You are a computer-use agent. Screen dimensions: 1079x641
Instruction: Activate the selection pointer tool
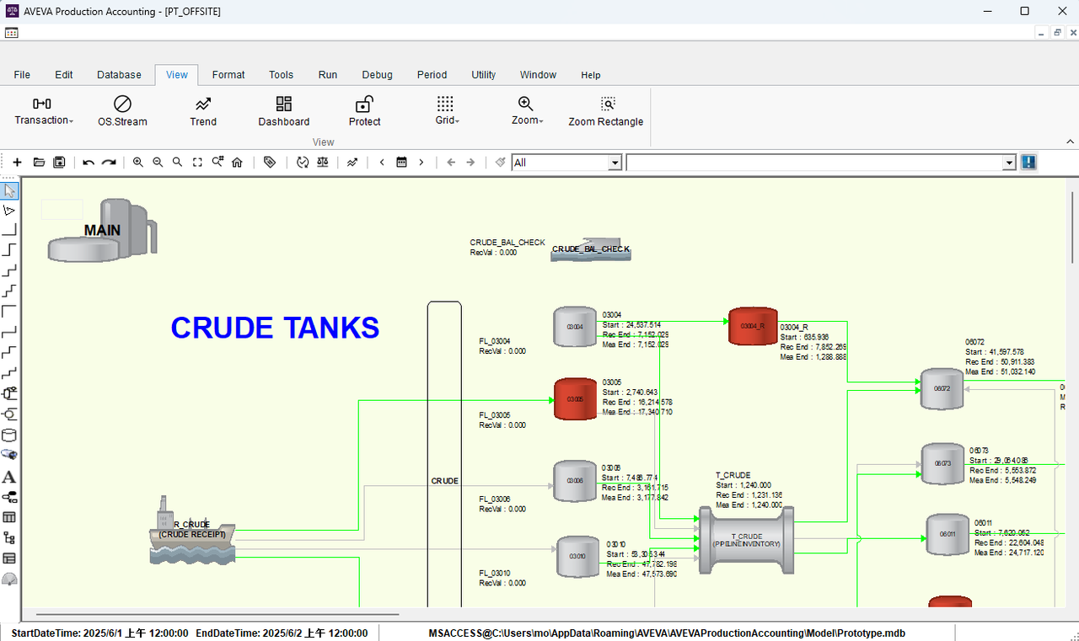coord(9,190)
